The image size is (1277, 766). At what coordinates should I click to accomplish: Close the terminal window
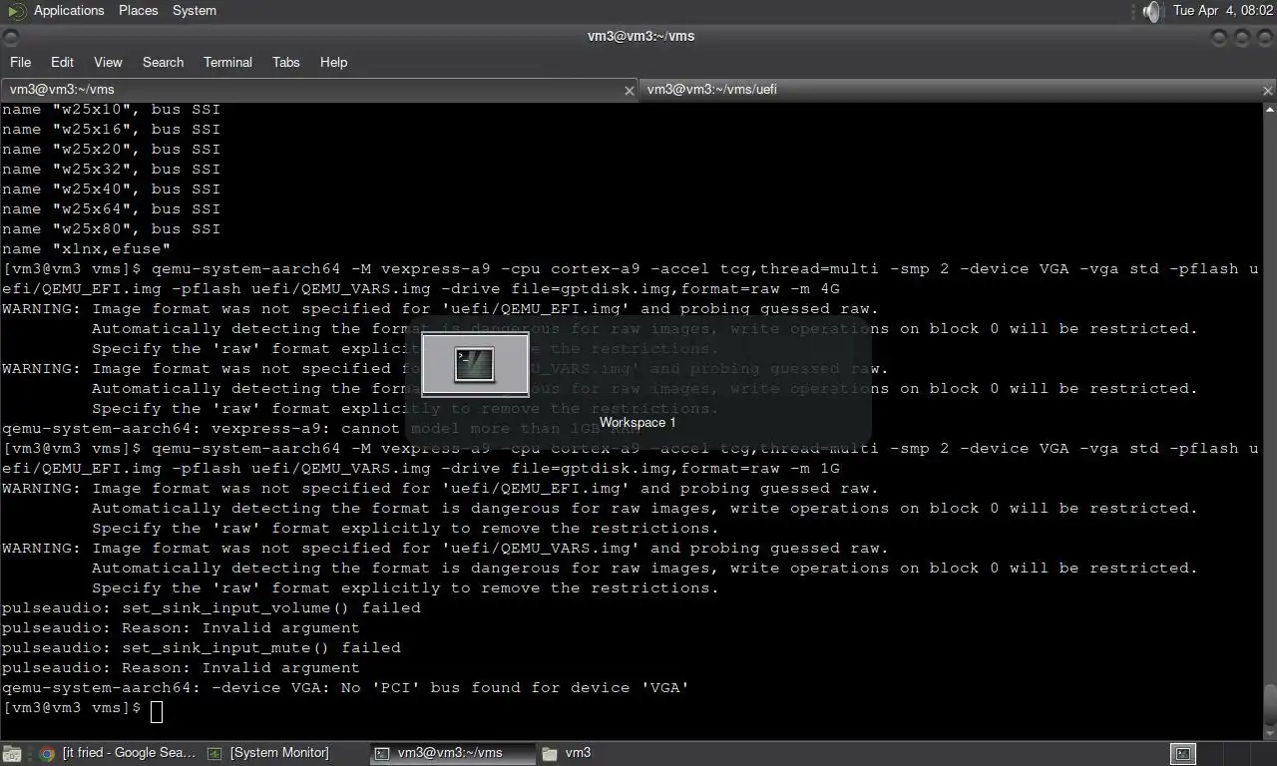(1263, 38)
